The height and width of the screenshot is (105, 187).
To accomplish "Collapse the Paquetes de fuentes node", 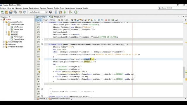I will click(x=4, y=22).
